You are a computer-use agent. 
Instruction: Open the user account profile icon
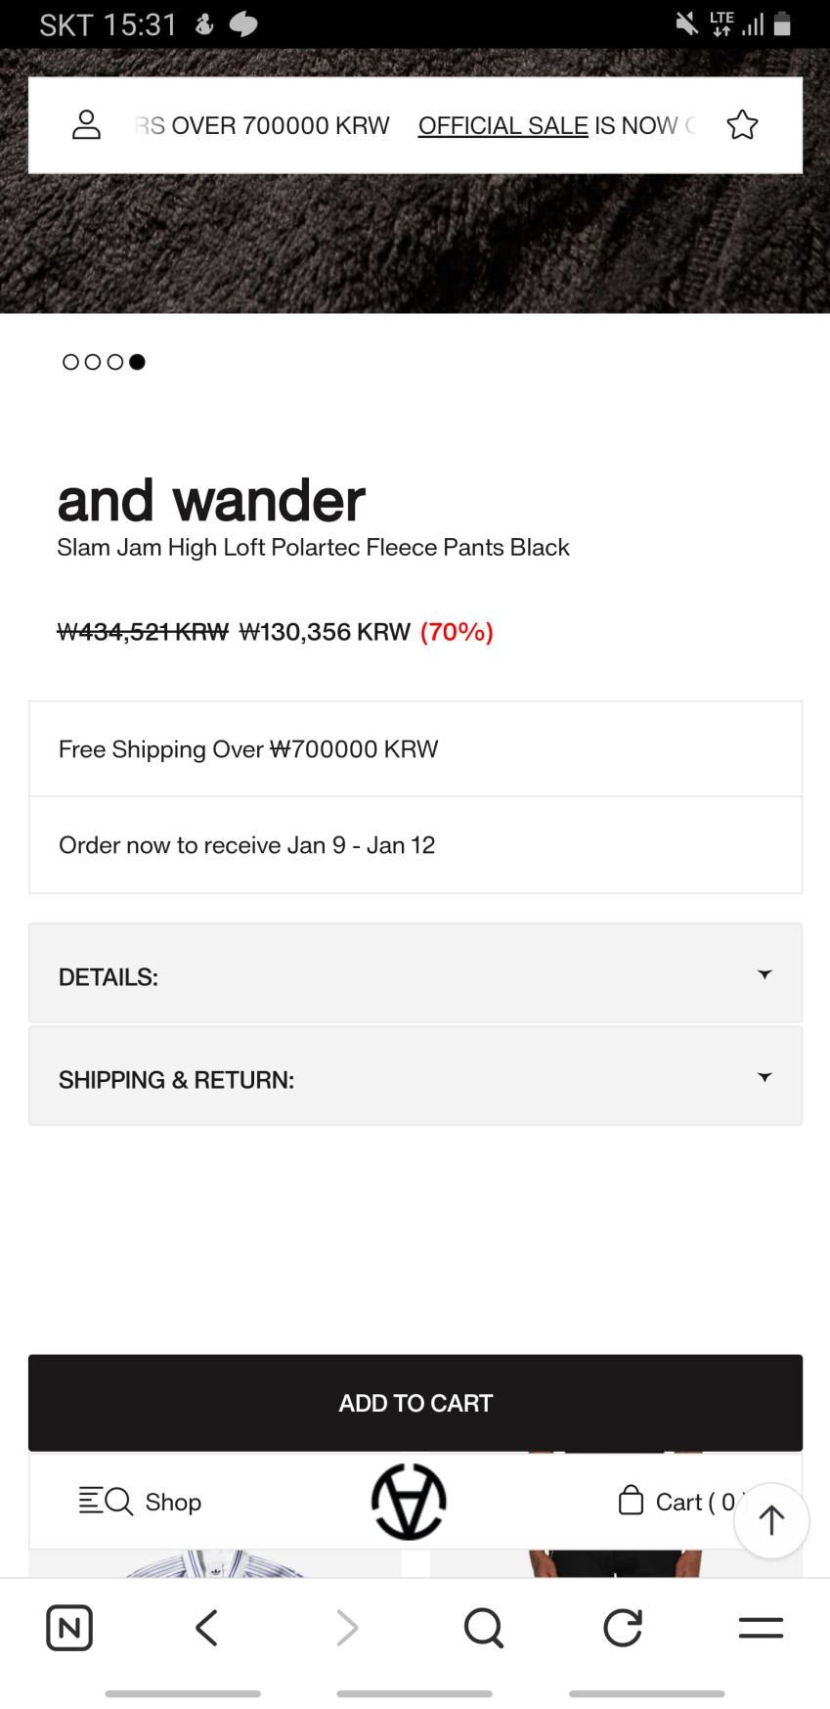[x=87, y=125]
